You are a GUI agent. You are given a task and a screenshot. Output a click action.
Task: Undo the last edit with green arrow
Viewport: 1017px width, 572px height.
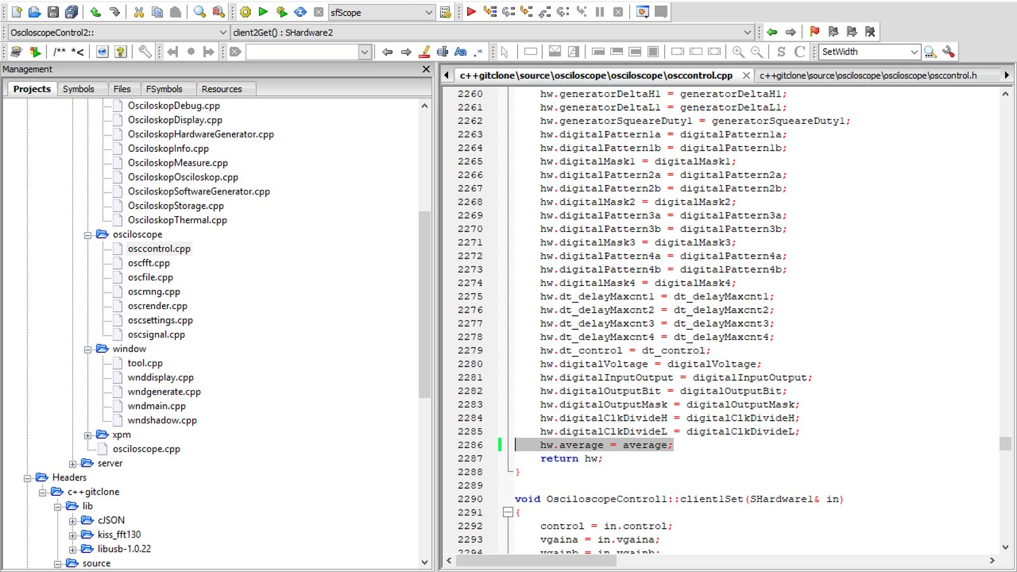95,12
